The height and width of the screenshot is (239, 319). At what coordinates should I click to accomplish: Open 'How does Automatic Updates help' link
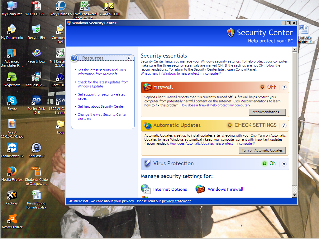212,143
